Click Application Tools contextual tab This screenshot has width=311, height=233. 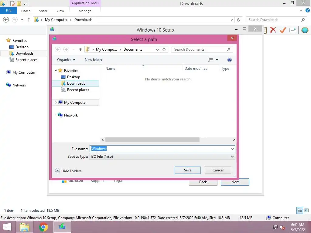point(85,3)
